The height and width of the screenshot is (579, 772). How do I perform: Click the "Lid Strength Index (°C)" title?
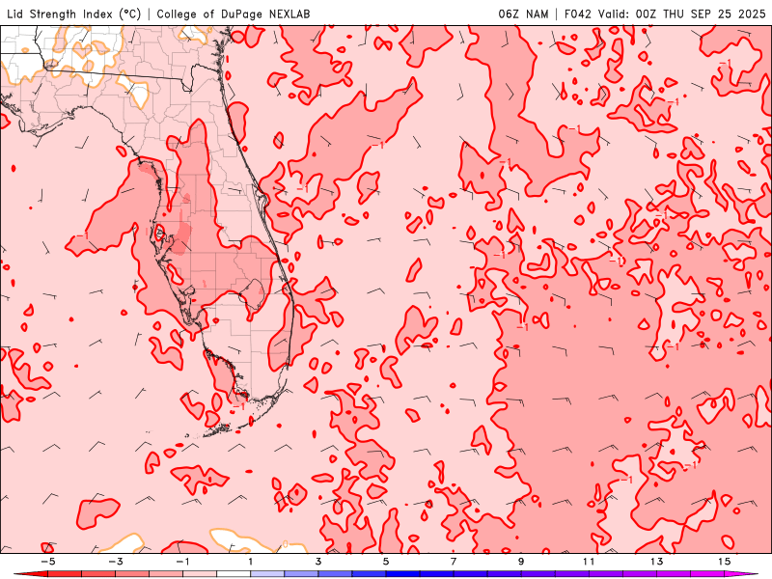tap(73, 14)
